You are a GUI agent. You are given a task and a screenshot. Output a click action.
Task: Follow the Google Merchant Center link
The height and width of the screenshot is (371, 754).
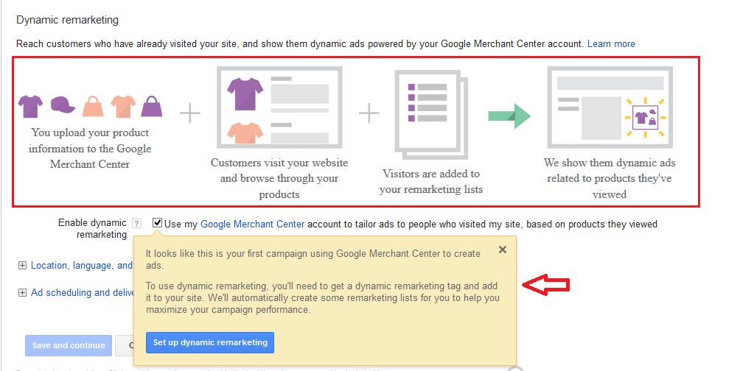tap(253, 224)
